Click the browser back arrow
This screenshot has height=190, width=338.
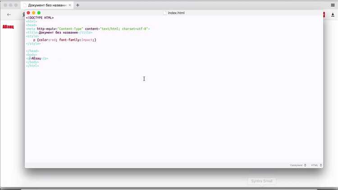pos(9,14)
